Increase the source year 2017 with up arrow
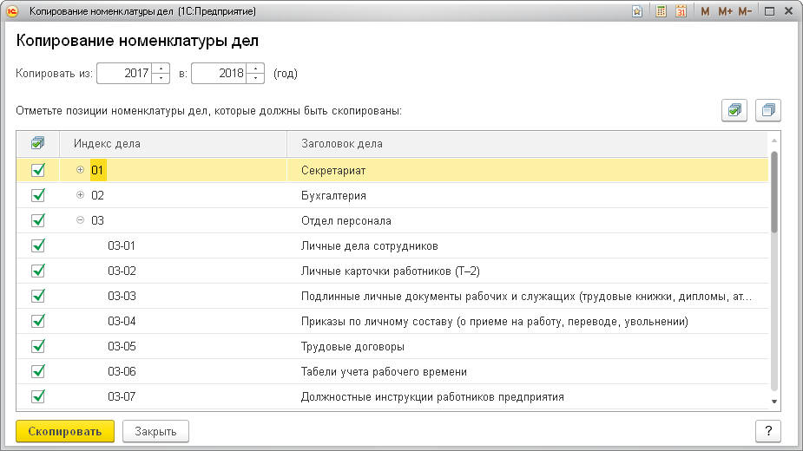 pos(161,69)
